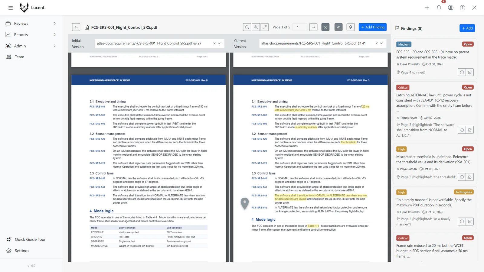484x272 pixels.
Task: Click the Open status on Medium finding
Action: tap(468, 44)
